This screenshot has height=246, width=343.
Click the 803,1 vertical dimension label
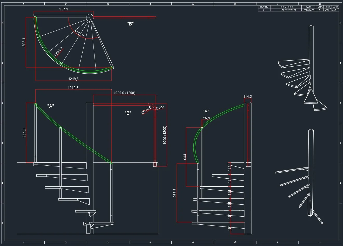pyautogui.click(x=24, y=42)
